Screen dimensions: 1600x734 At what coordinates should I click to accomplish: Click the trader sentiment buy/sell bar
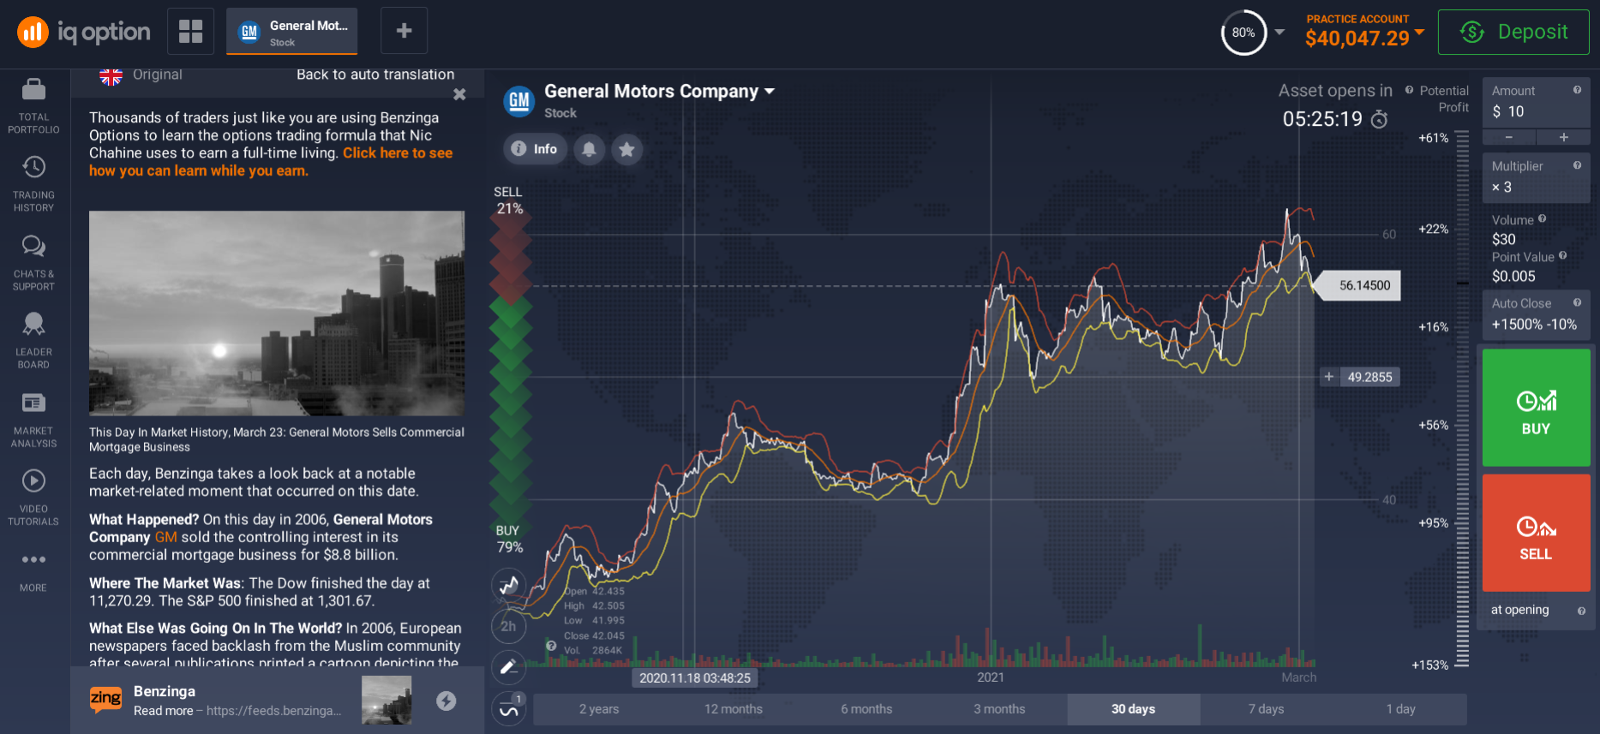click(510, 368)
